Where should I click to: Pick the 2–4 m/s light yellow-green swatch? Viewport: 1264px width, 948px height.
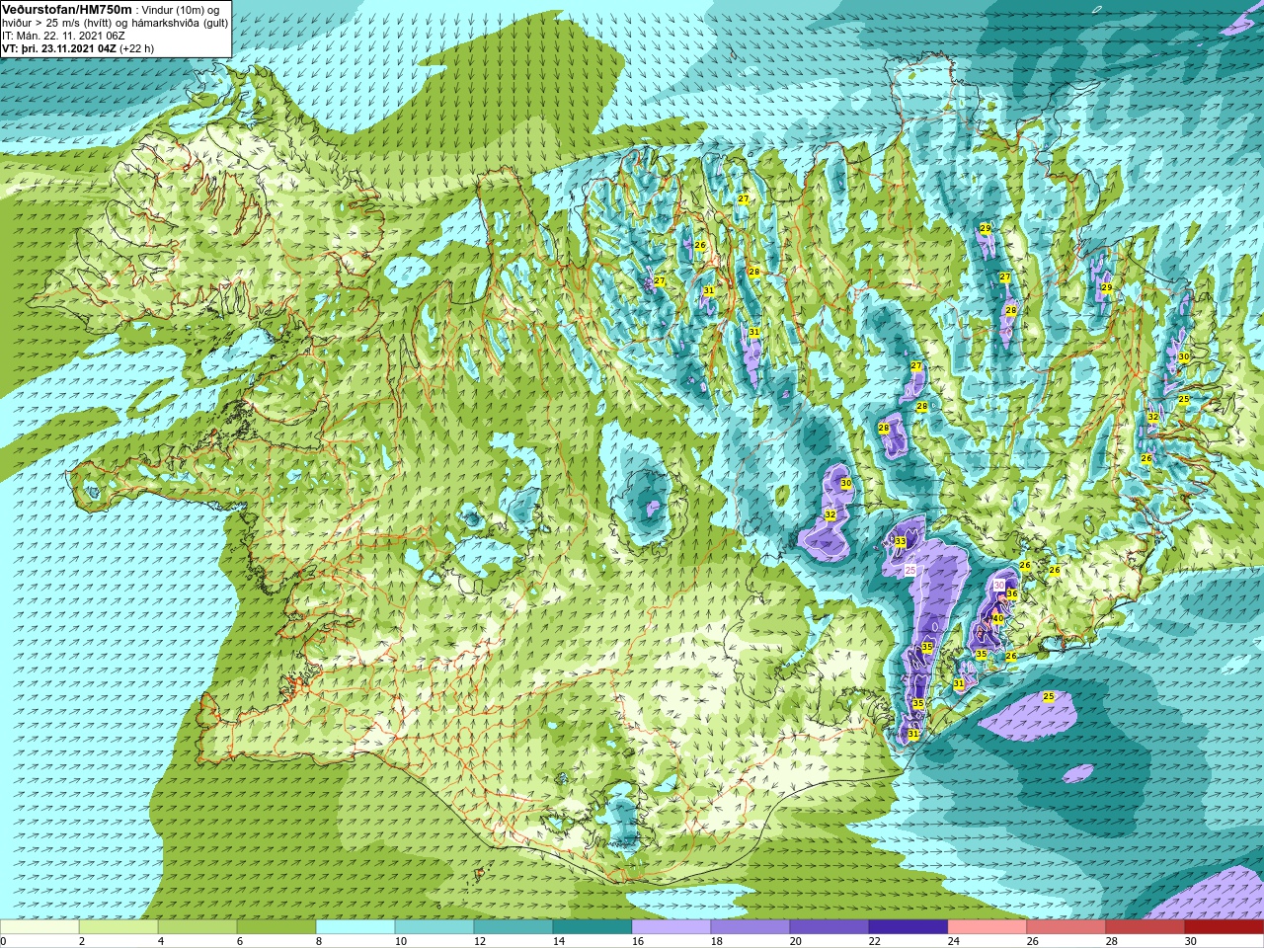[118, 927]
